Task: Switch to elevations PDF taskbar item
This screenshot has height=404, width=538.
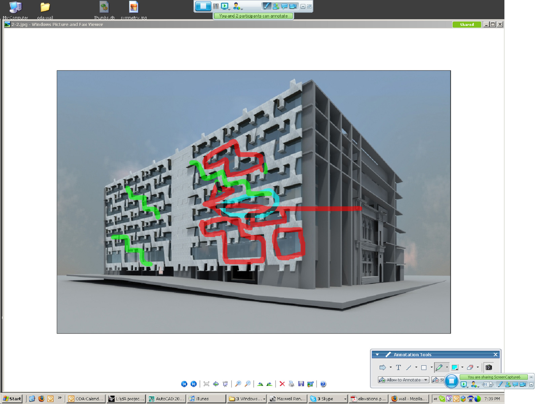Action: [x=369, y=399]
